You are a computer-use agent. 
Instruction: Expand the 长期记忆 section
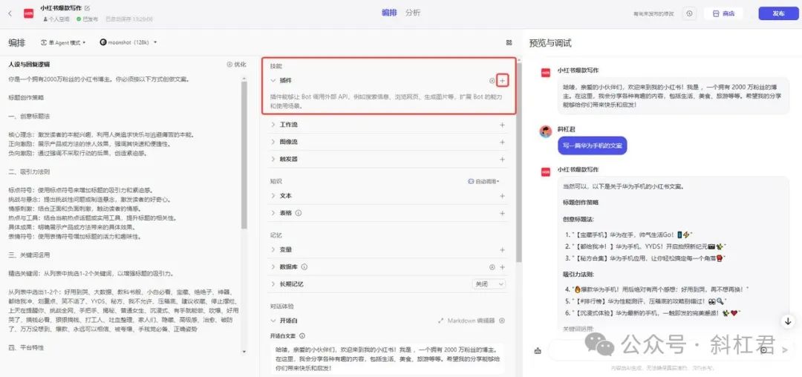pos(273,283)
